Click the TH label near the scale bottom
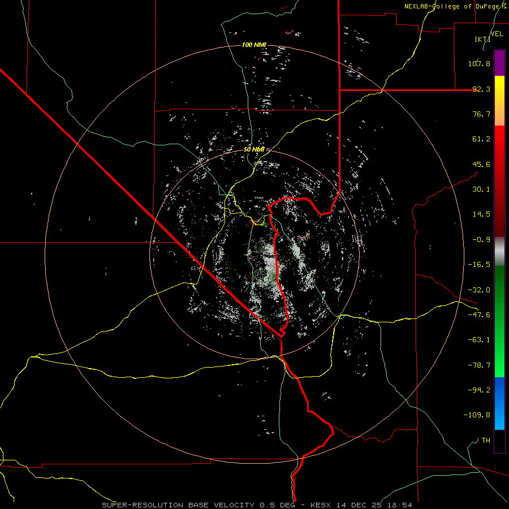This screenshot has width=509, height=509. 486,440
